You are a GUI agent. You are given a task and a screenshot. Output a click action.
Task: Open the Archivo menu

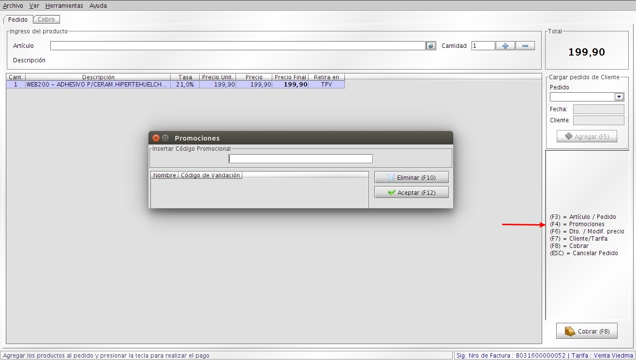[x=13, y=6]
